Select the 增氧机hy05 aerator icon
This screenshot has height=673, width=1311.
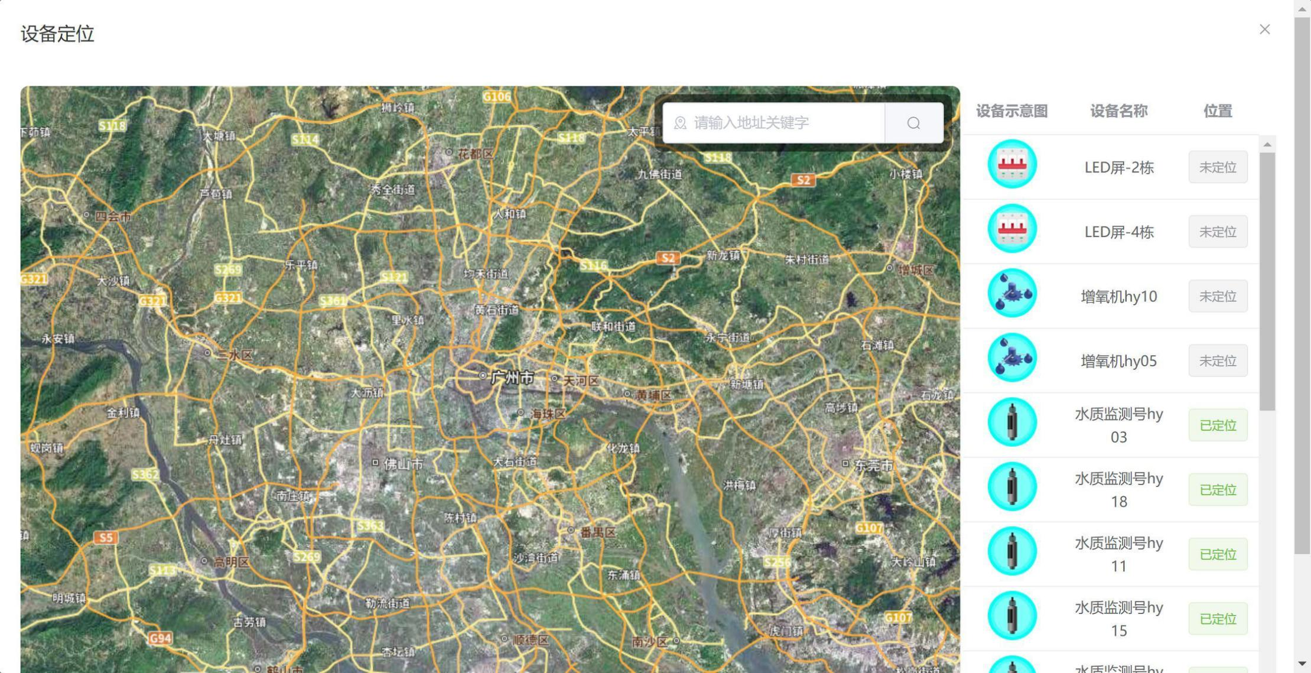[1011, 357]
